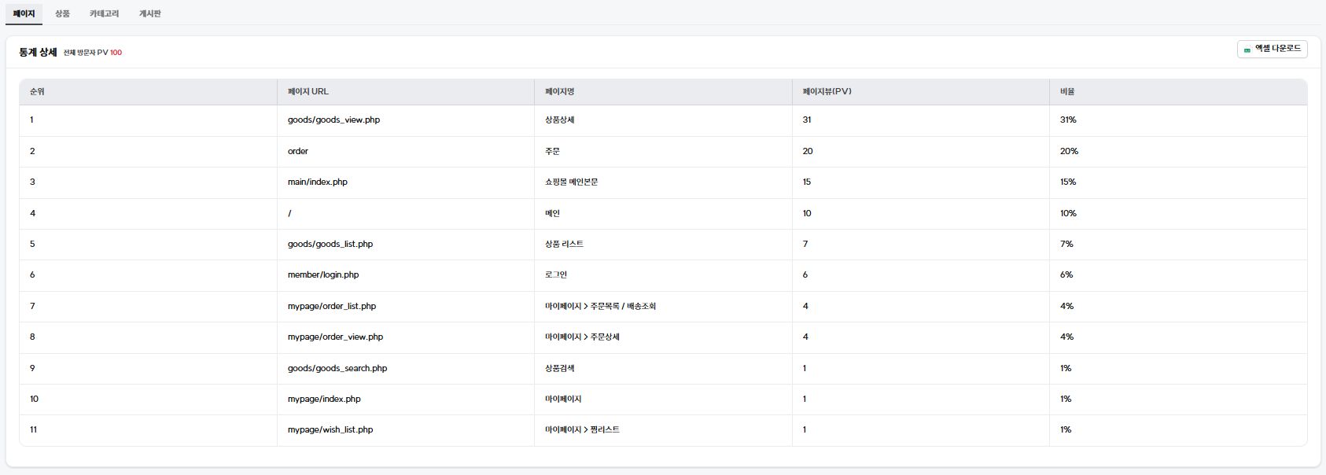1326x475 pixels.
Task: Click the 비율 column header
Action: click(x=1067, y=92)
